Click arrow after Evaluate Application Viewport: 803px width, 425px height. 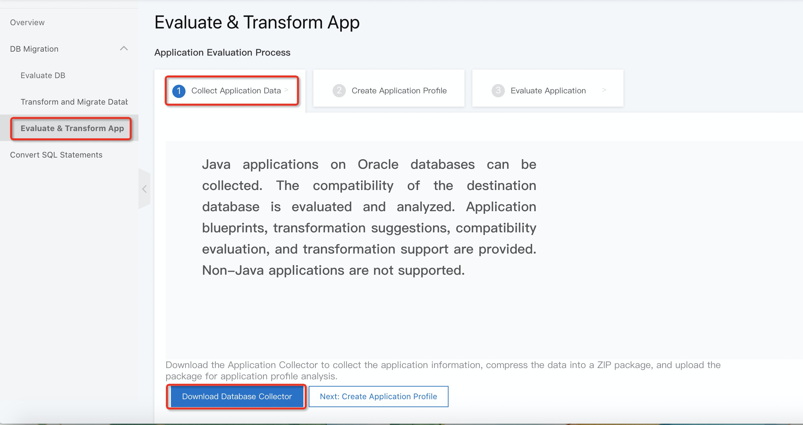point(604,90)
